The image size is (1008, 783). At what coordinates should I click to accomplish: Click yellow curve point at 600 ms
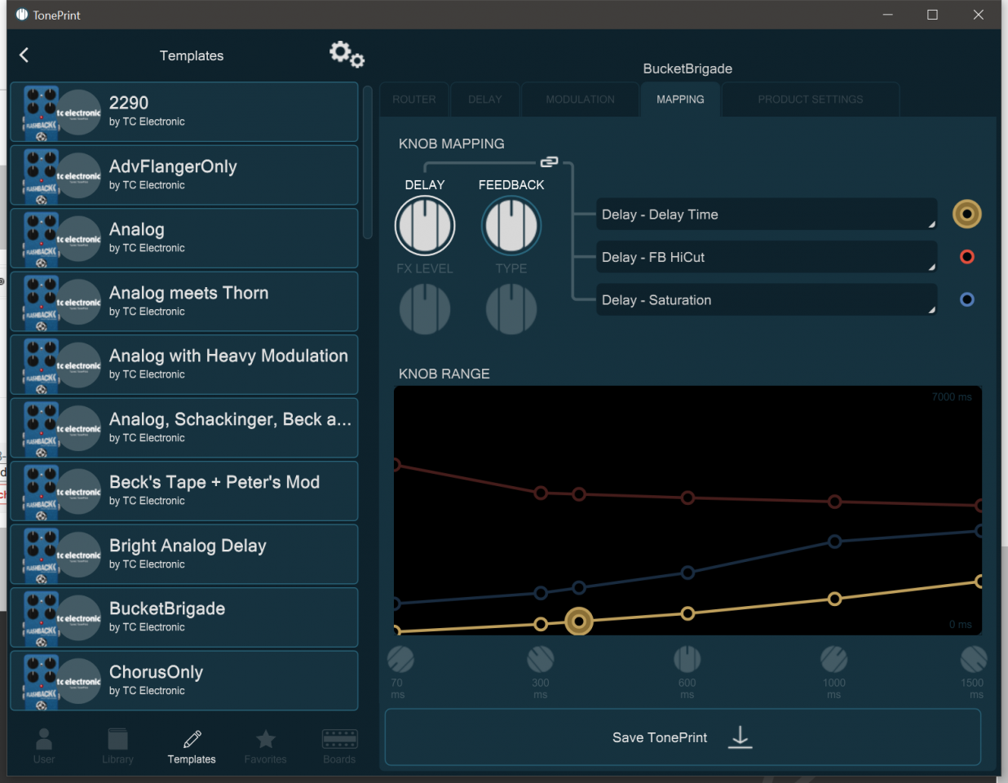coord(687,613)
